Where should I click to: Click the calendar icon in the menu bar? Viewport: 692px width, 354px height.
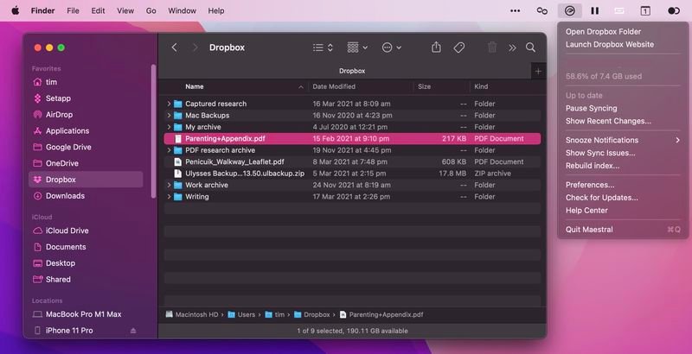point(645,11)
